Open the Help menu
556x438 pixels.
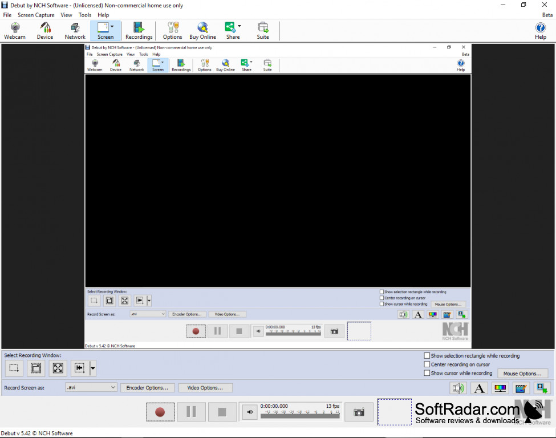click(x=103, y=15)
